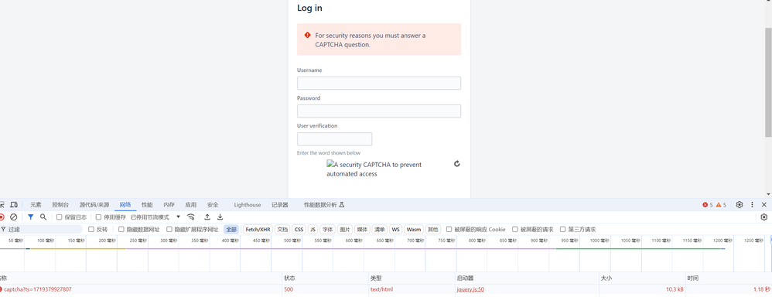Click the page vertical scrollbar thumb
The width and height of the screenshot is (772, 297).
tap(768, 82)
